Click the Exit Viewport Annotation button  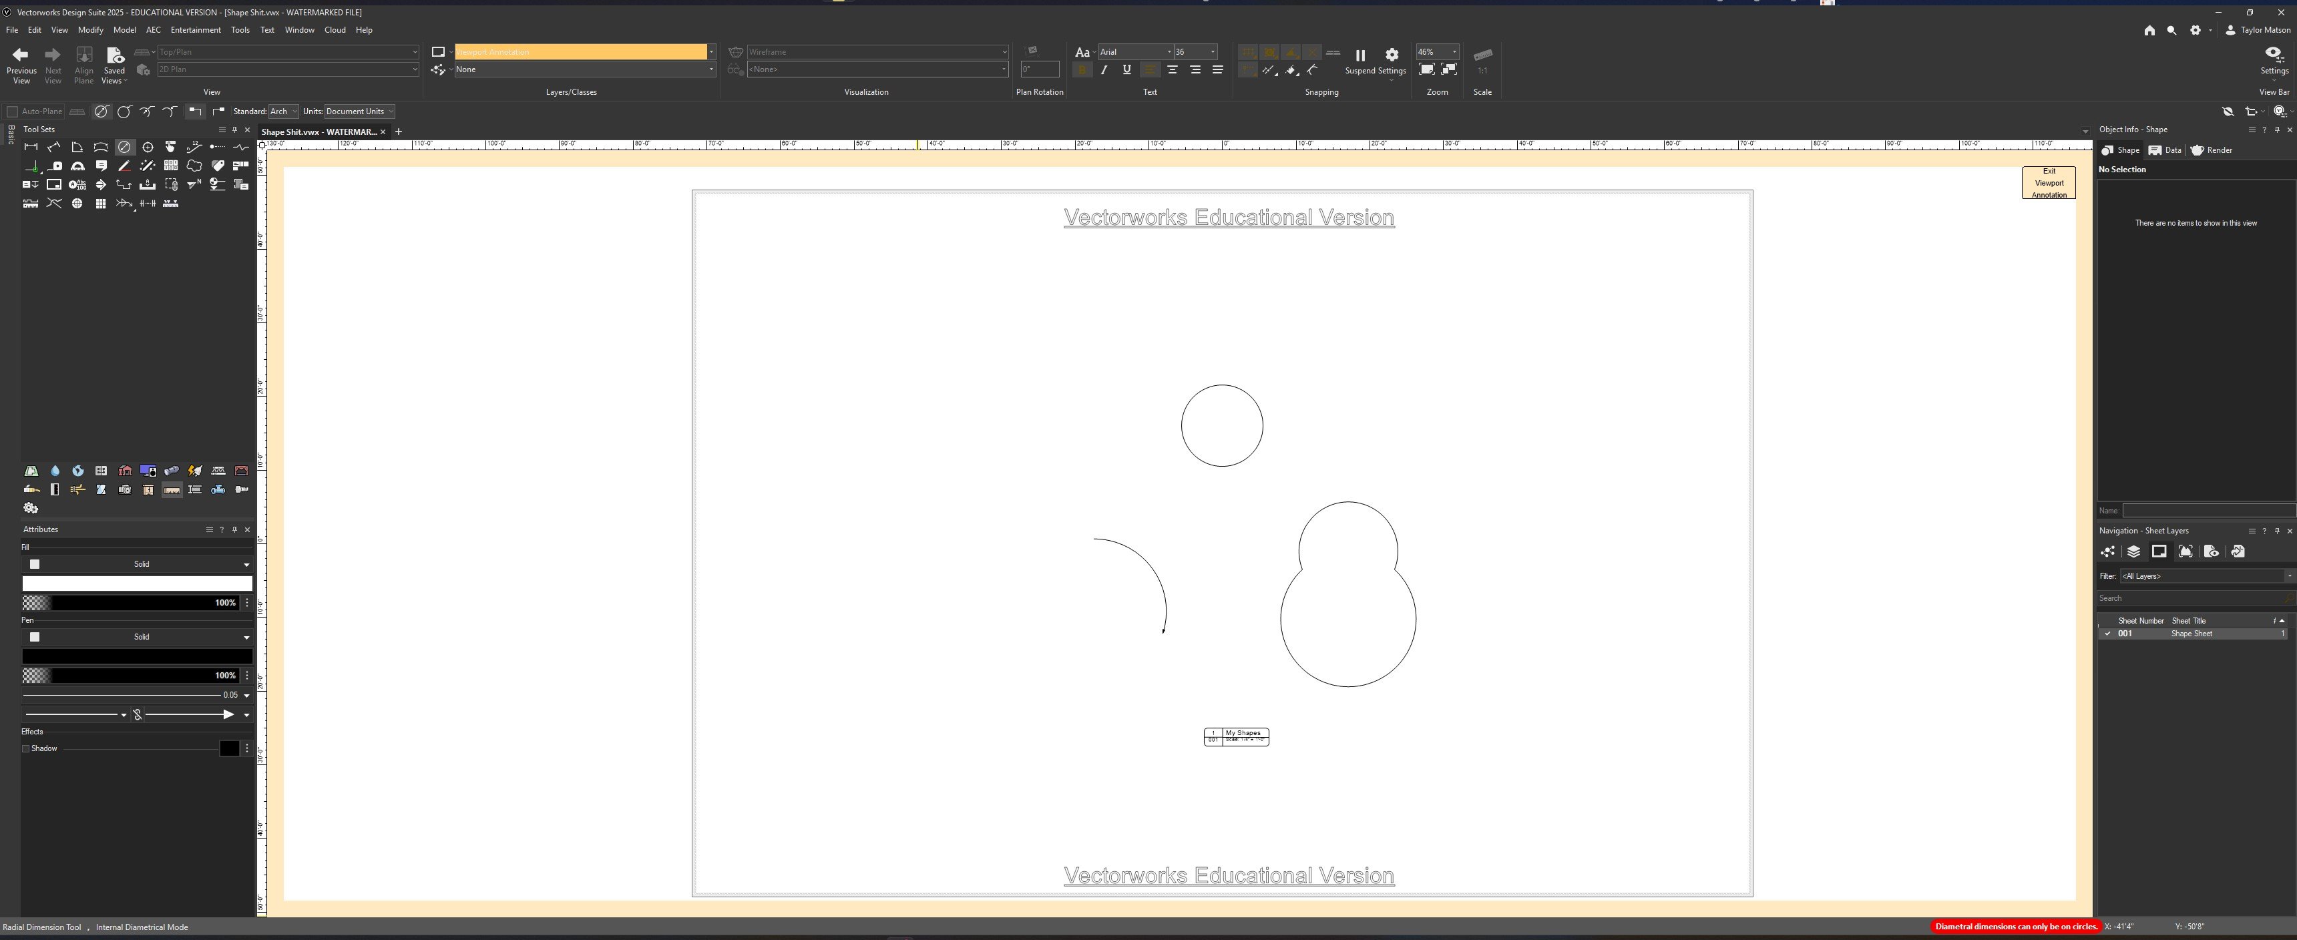click(x=2048, y=183)
